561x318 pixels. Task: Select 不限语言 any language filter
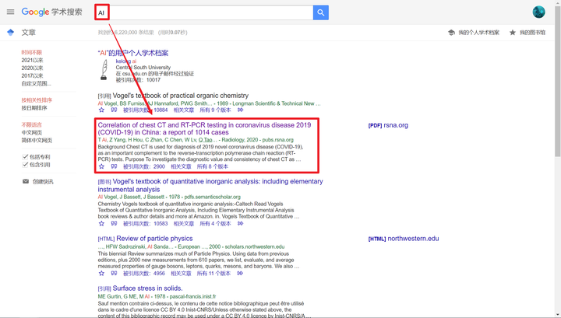31,124
